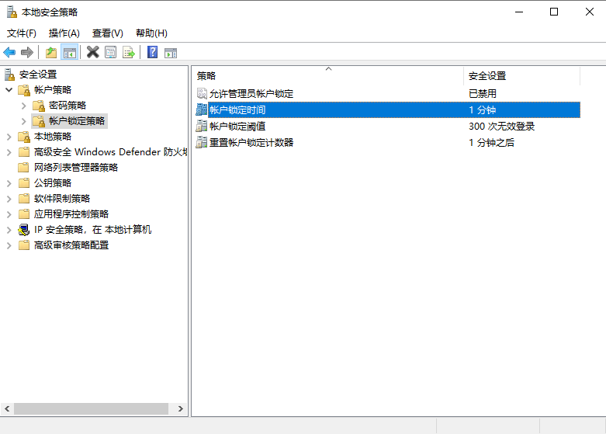Click the Back arrow toolbar icon
Image resolution: width=606 pixels, height=434 pixels.
tap(9, 52)
